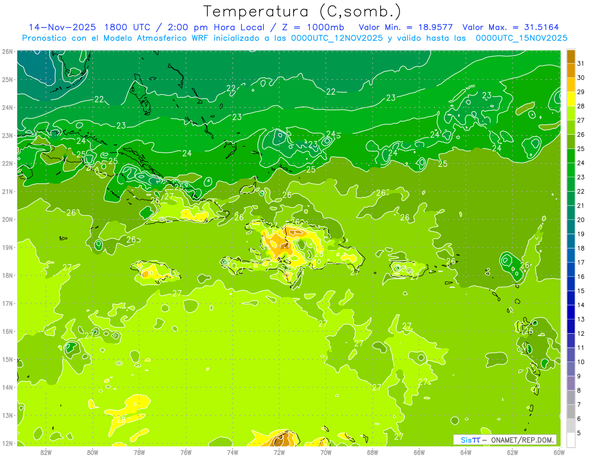The image size is (594, 459).
Task: Click the yellow colorbar segment between 28 and 29
Action: tap(571, 99)
